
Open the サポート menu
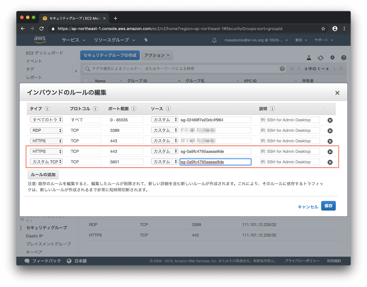(324, 40)
